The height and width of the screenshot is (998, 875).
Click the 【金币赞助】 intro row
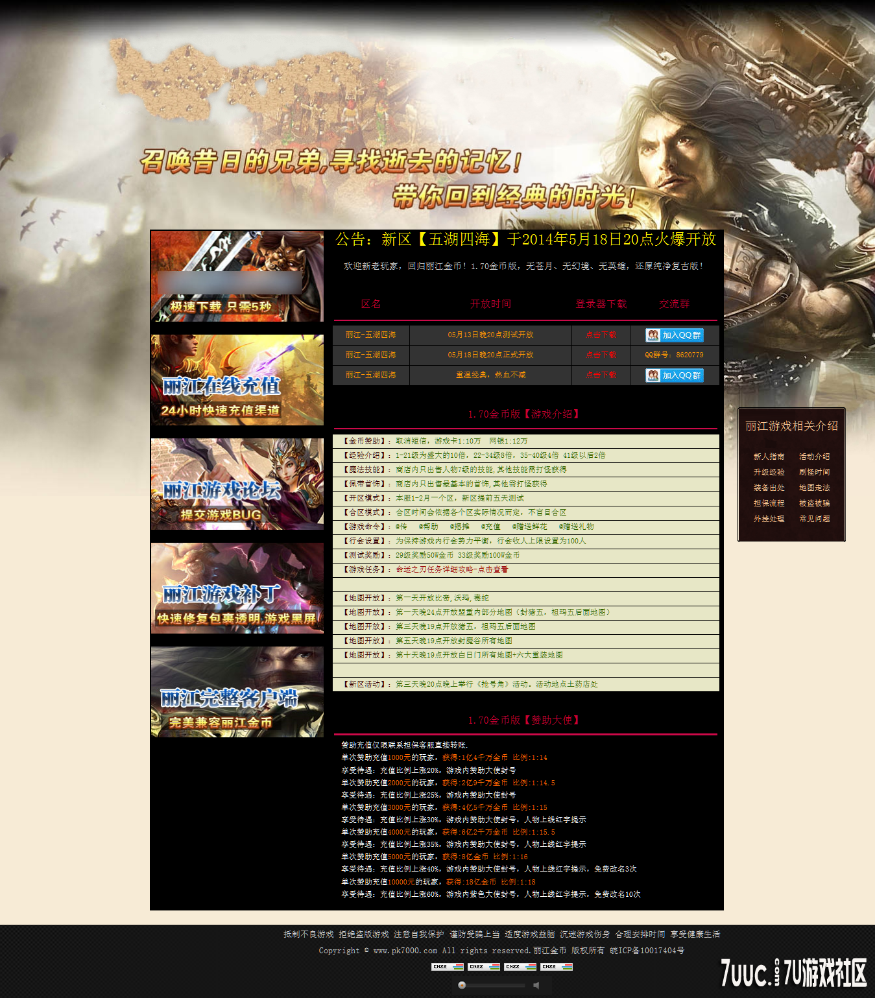point(526,442)
